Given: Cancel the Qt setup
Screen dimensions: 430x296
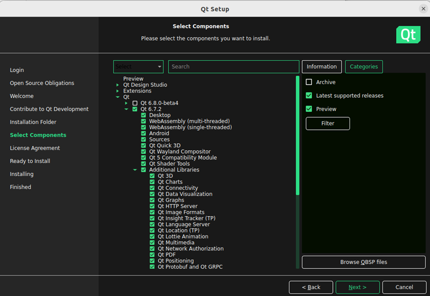Looking at the screenshot, I should (x=404, y=287).
